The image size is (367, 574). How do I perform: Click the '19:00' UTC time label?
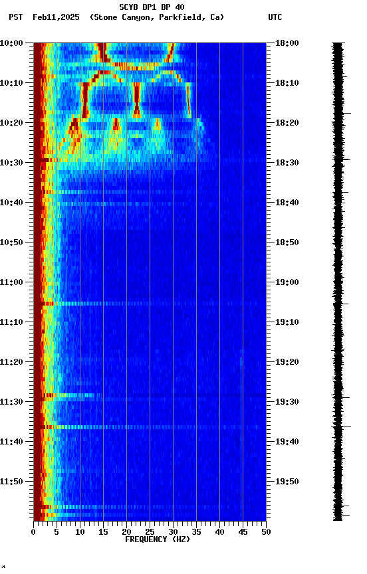287,282
